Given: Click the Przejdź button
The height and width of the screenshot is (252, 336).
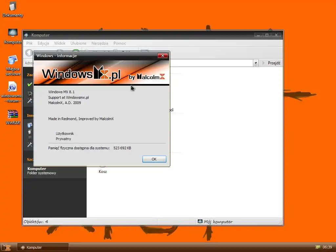Looking at the screenshot, I should [271, 63].
